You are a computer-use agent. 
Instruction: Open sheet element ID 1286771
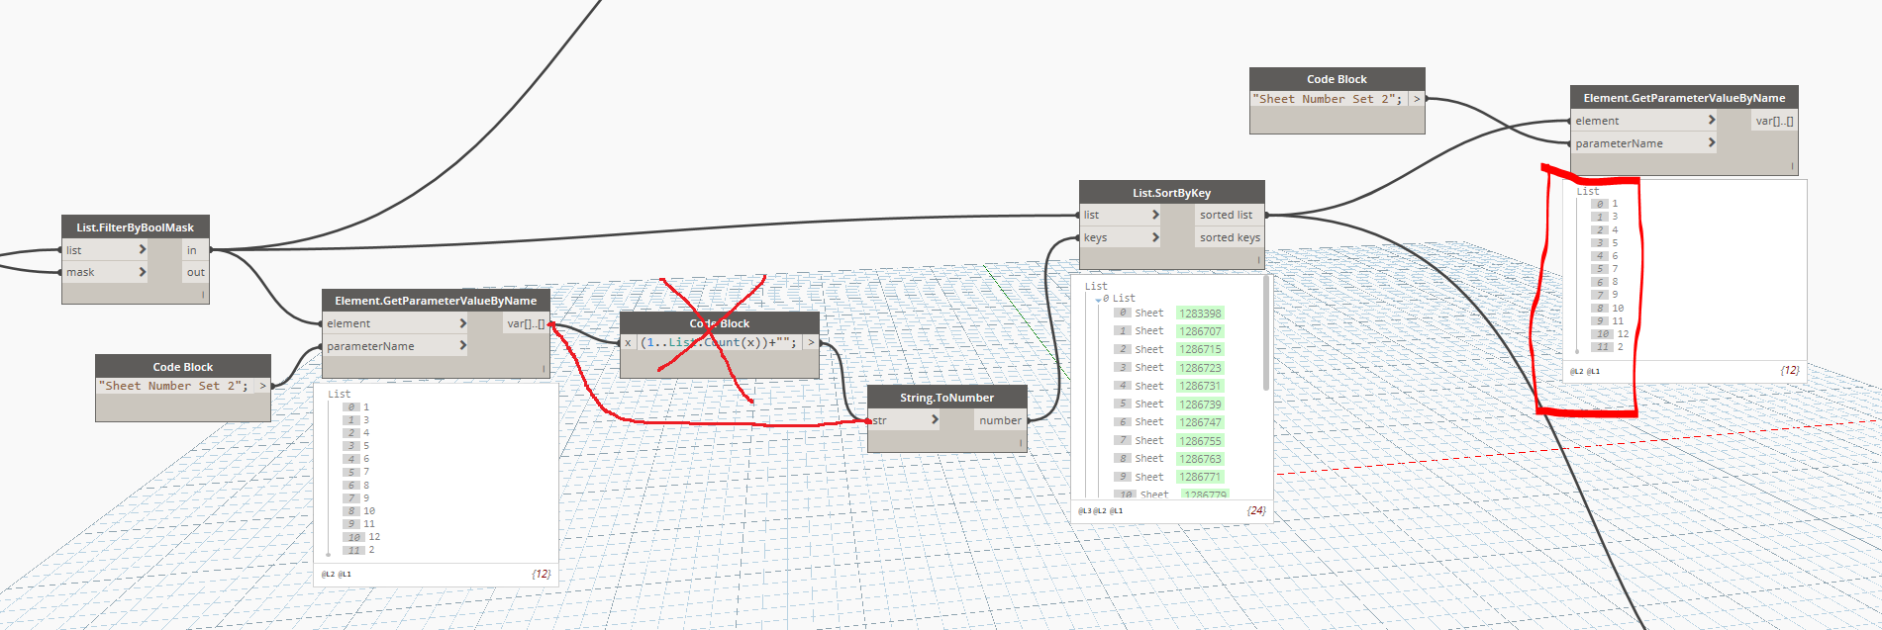pos(1200,477)
